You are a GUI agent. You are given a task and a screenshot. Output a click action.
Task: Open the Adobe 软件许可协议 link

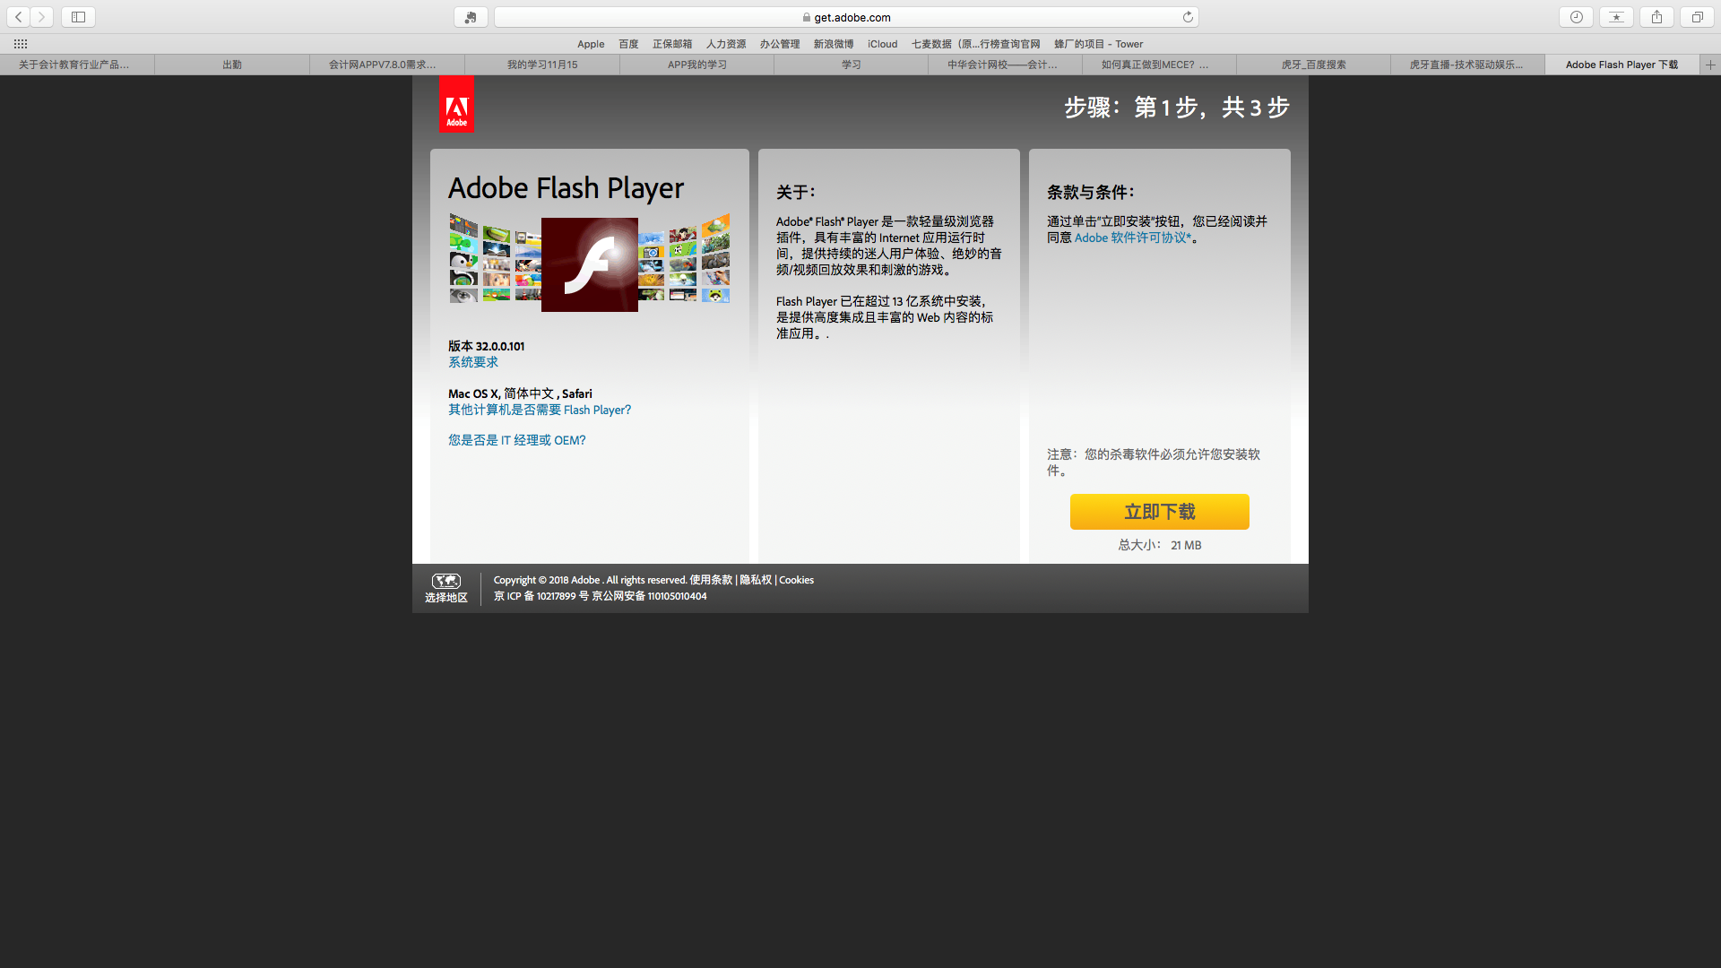1132,238
